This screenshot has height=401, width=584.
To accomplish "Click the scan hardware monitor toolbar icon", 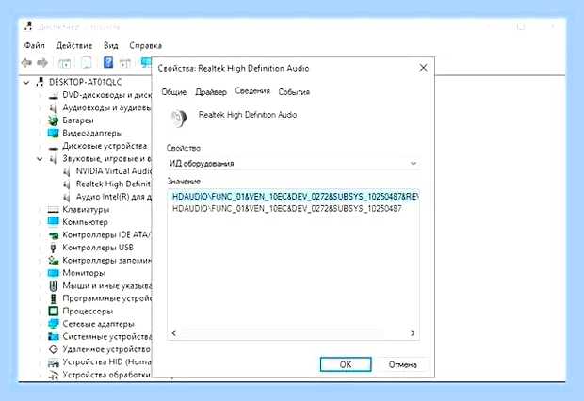I will coord(146,62).
